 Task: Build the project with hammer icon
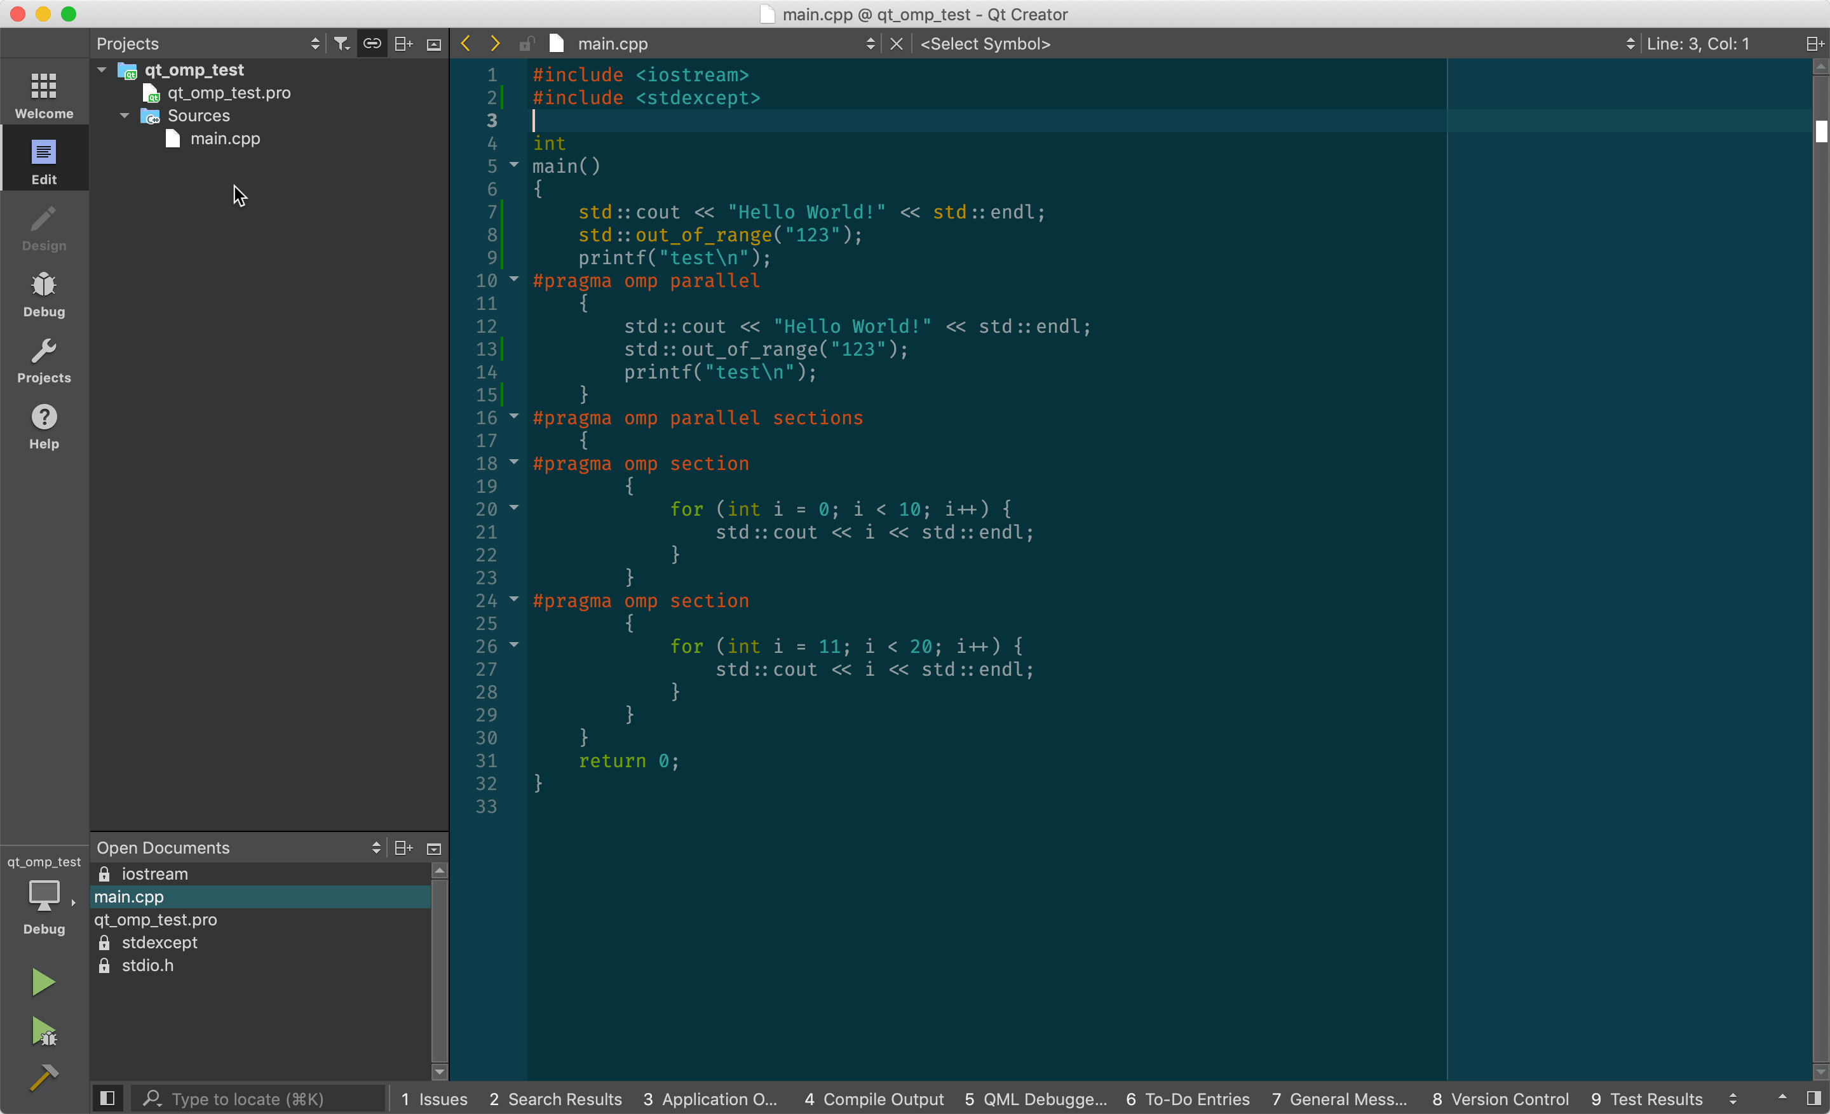44,1077
